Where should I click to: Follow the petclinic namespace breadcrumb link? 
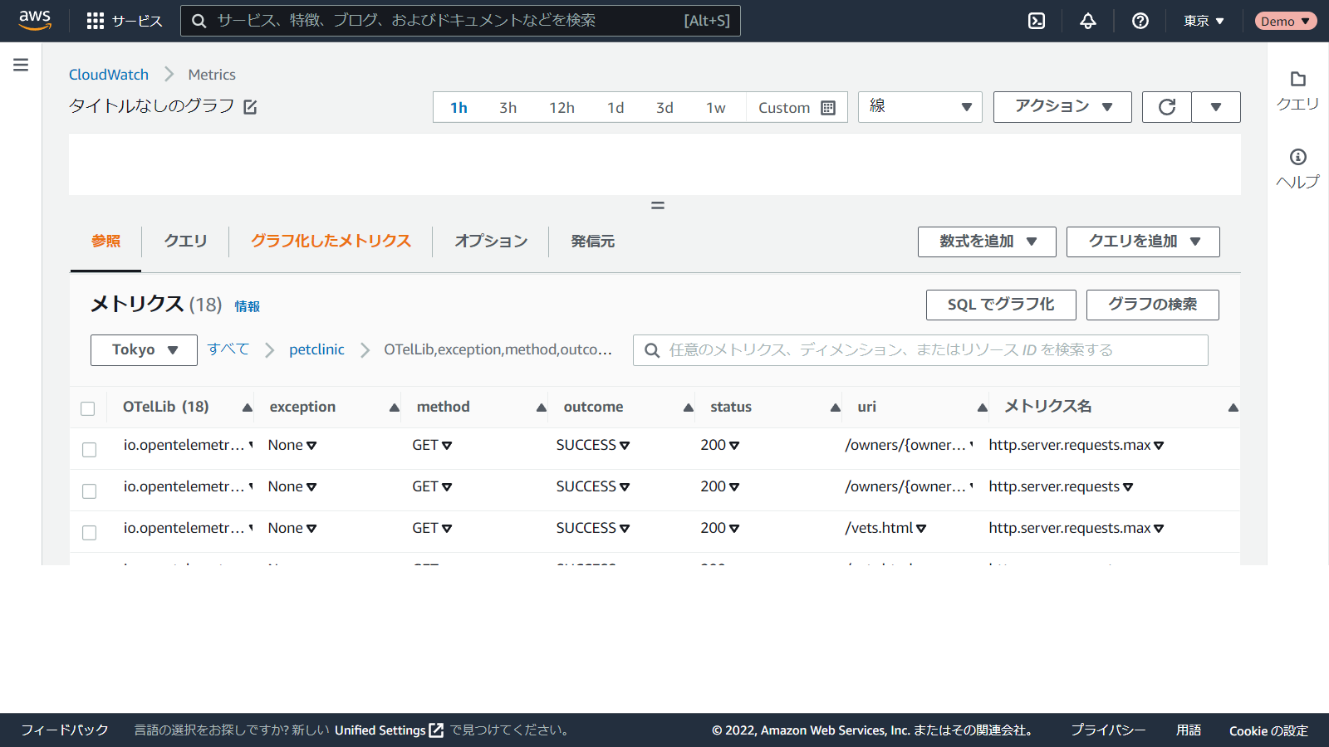point(316,350)
